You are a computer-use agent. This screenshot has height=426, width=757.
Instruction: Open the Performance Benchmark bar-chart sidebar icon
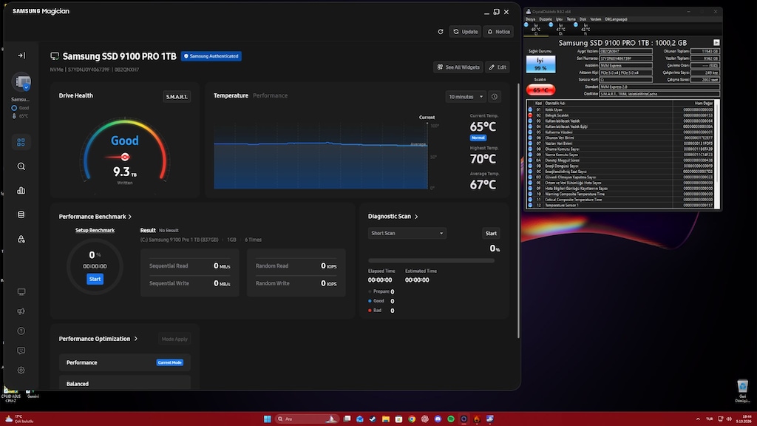(x=21, y=191)
